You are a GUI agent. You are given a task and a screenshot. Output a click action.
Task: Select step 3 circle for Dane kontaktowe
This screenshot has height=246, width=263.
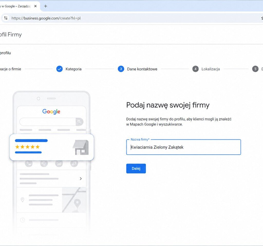point(121,69)
